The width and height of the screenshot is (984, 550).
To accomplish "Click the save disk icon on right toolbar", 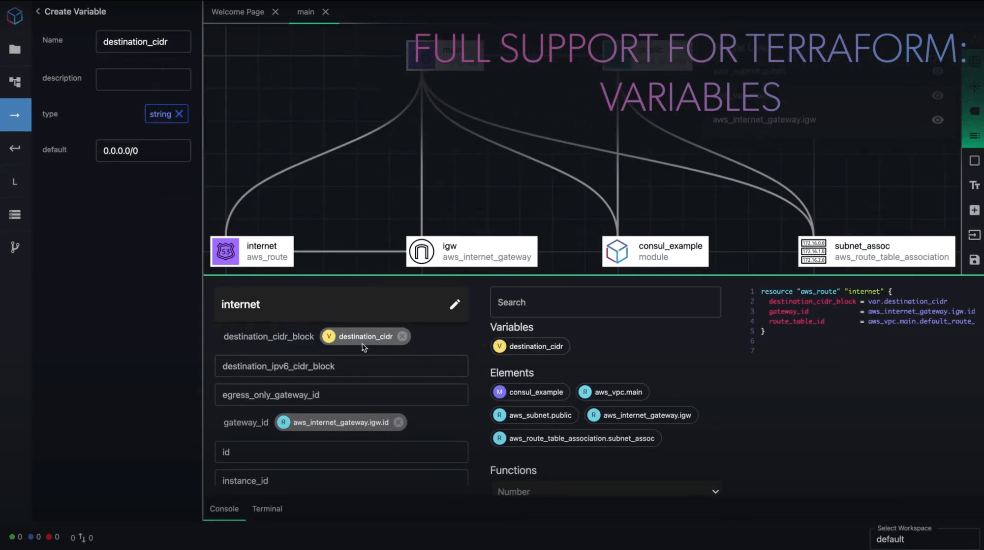I will [x=974, y=260].
